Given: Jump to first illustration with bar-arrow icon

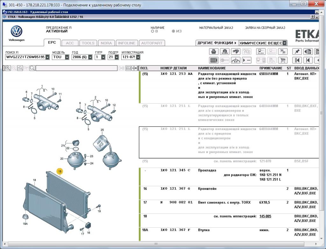Looking at the screenshot, I should pos(297,60).
